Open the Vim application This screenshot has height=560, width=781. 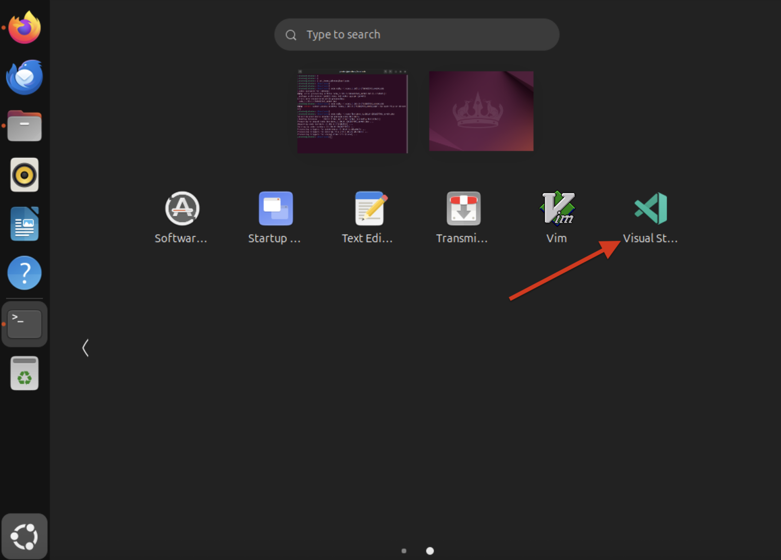coord(556,209)
